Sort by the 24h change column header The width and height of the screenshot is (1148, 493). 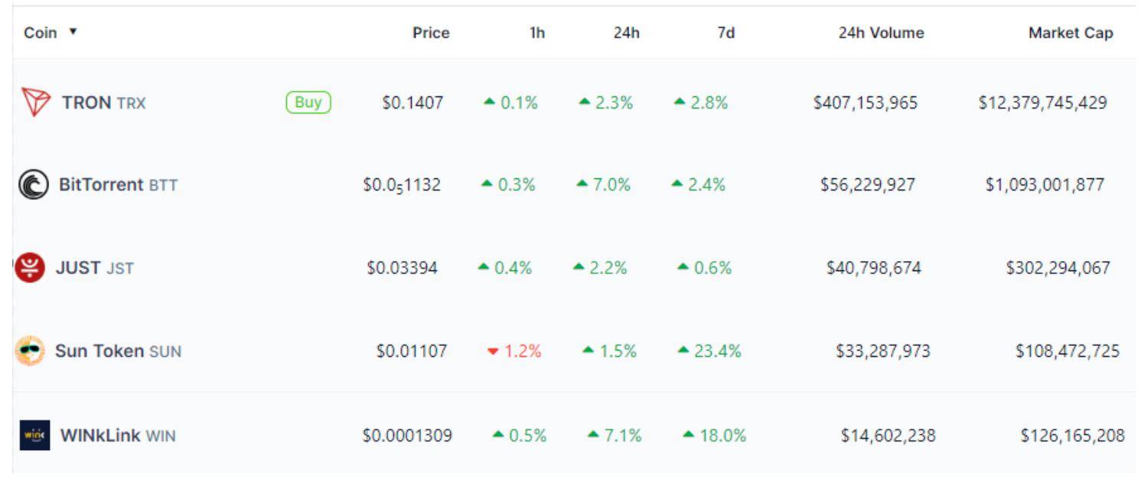click(626, 33)
